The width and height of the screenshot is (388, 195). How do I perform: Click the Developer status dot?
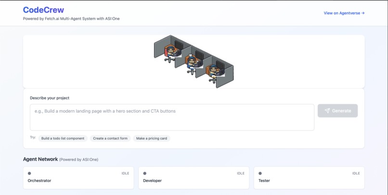pyautogui.click(x=145, y=173)
